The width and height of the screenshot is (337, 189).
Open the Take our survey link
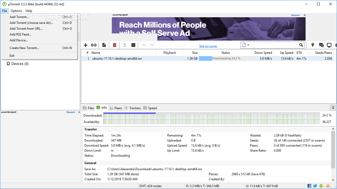click(x=208, y=46)
